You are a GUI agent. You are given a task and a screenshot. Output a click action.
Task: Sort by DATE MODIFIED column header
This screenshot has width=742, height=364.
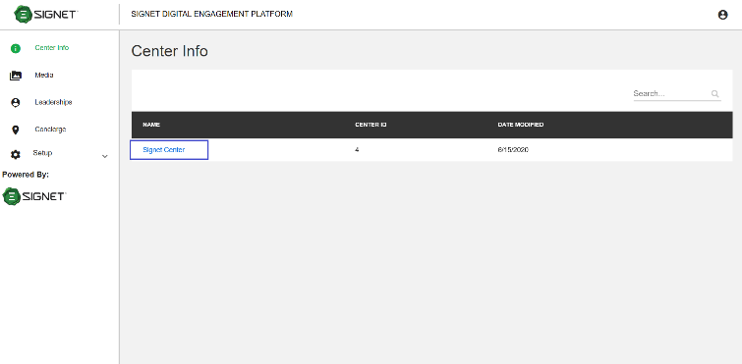tap(521, 125)
